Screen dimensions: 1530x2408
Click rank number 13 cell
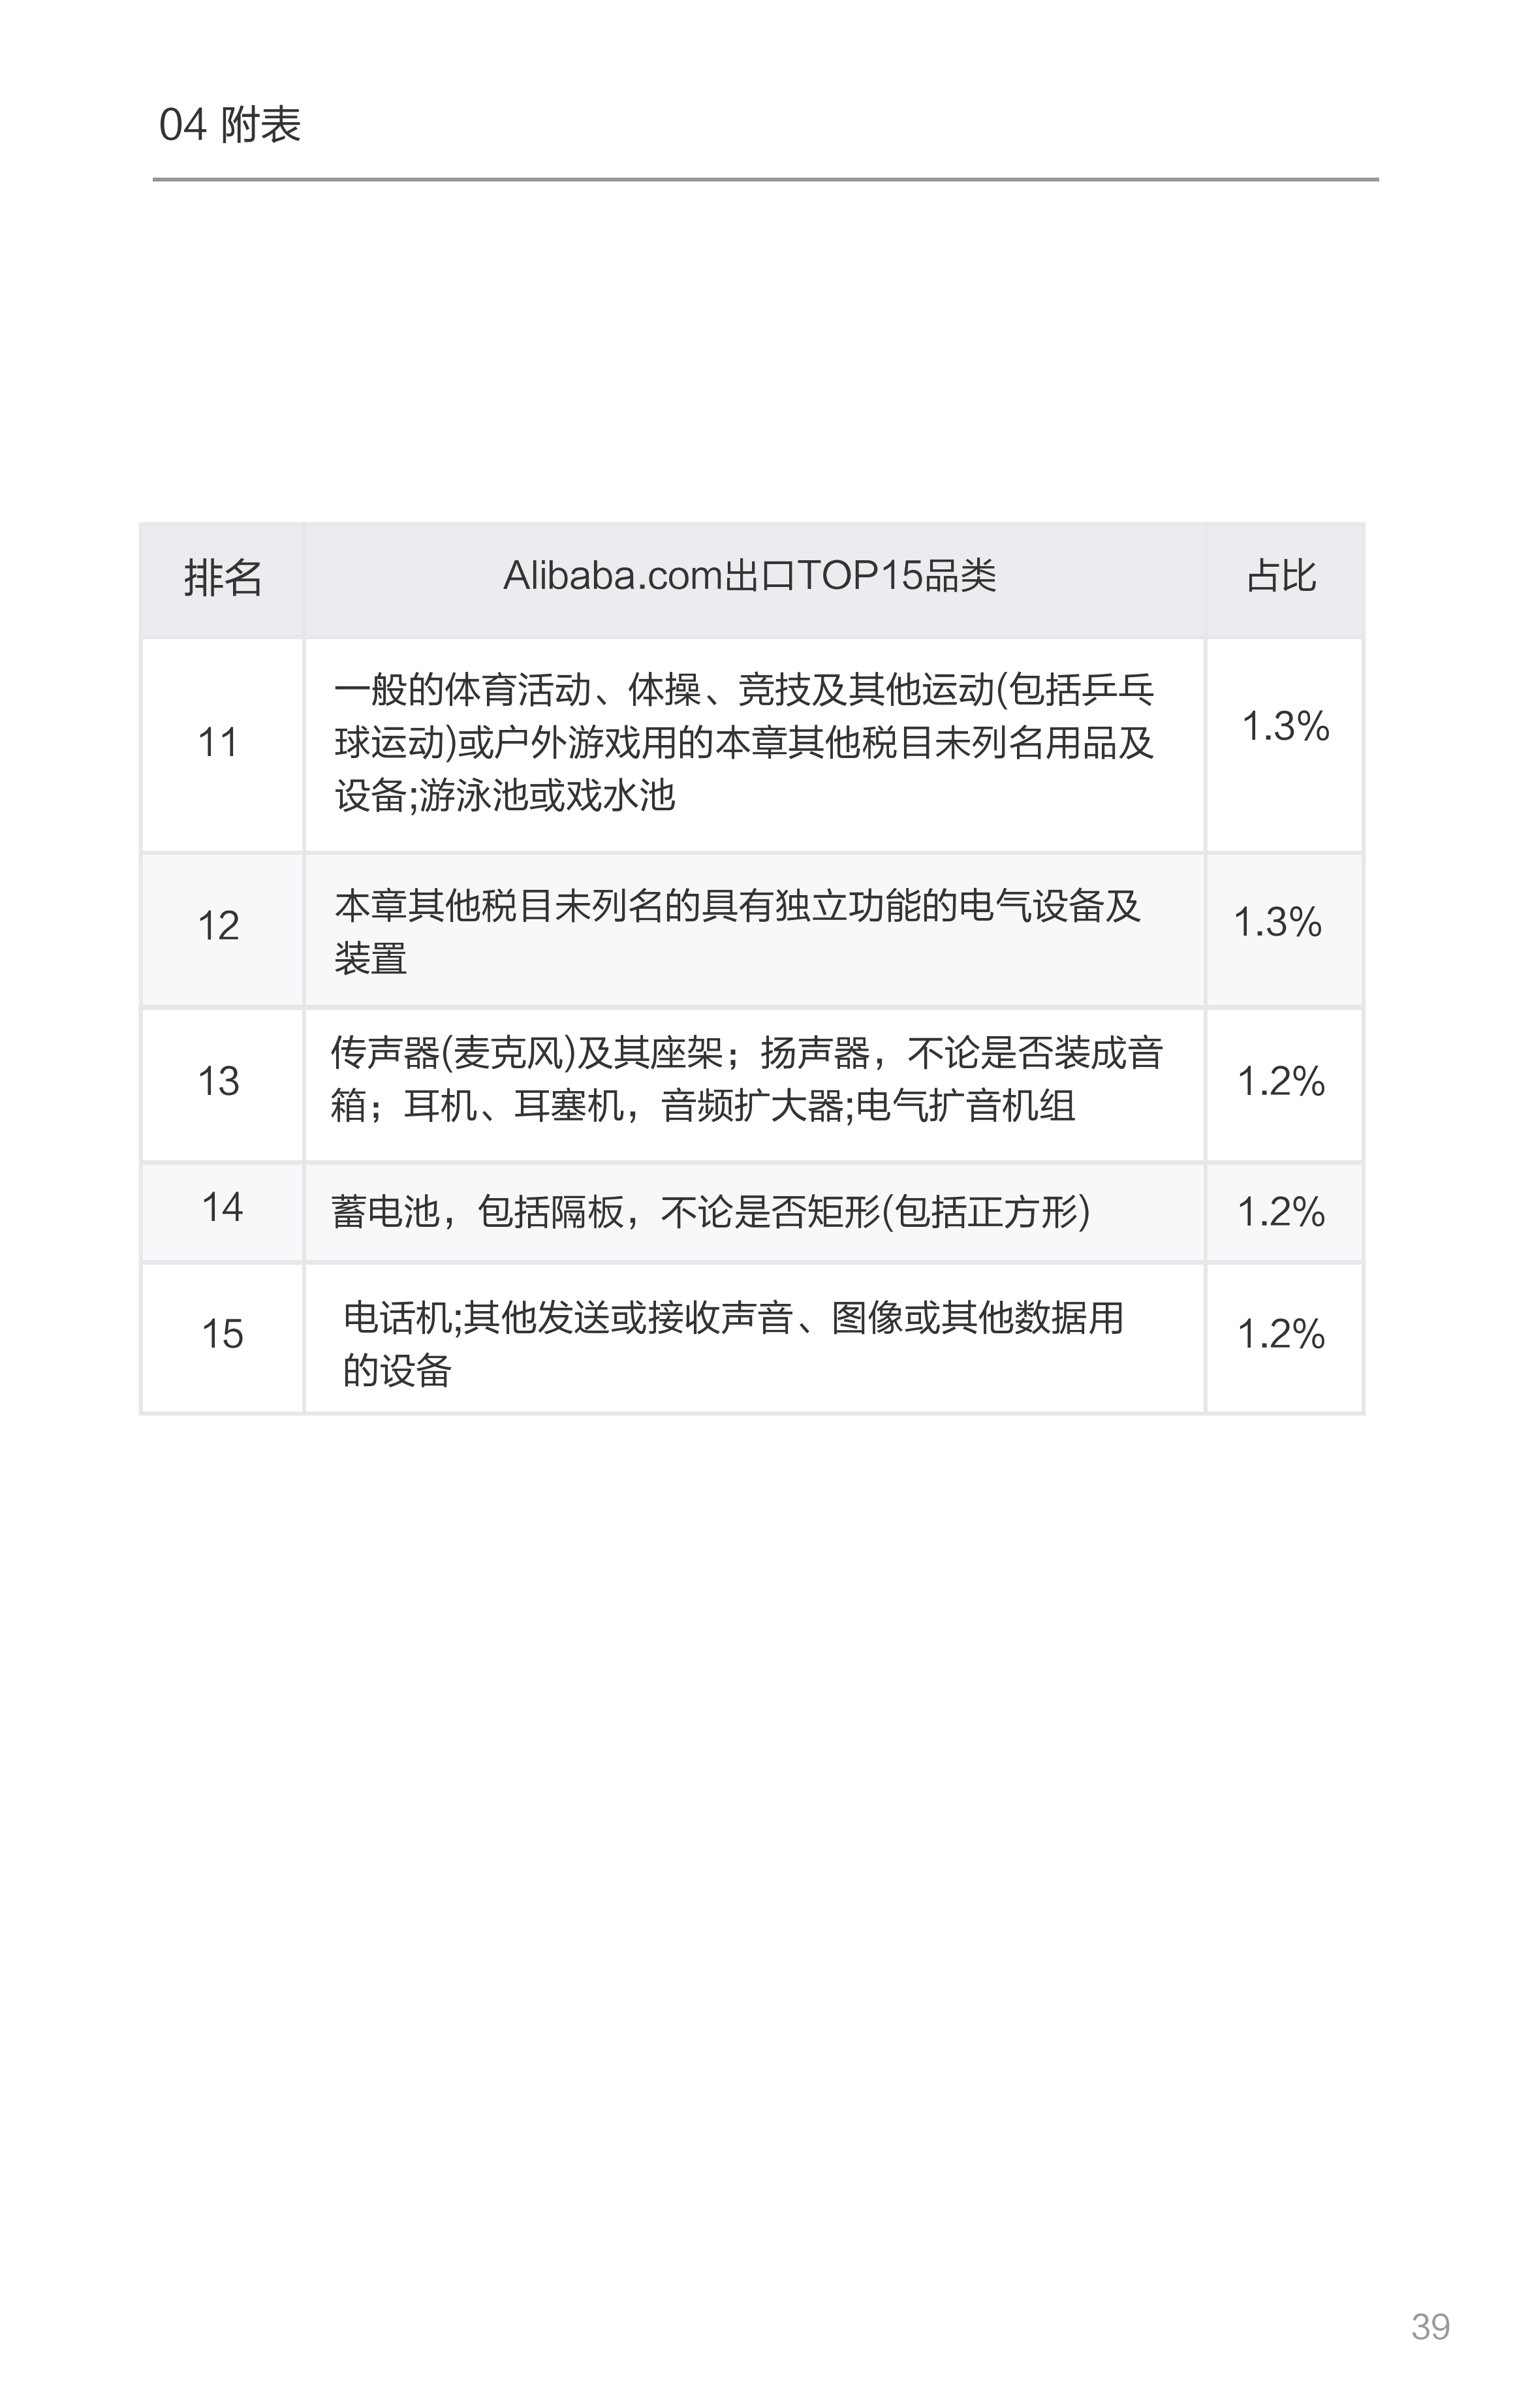pos(218,1081)
